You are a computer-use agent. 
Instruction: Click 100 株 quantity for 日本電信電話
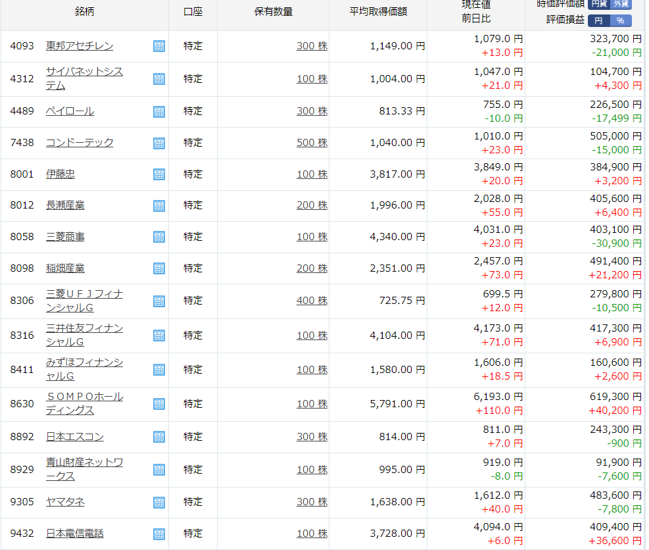[312, 533]
